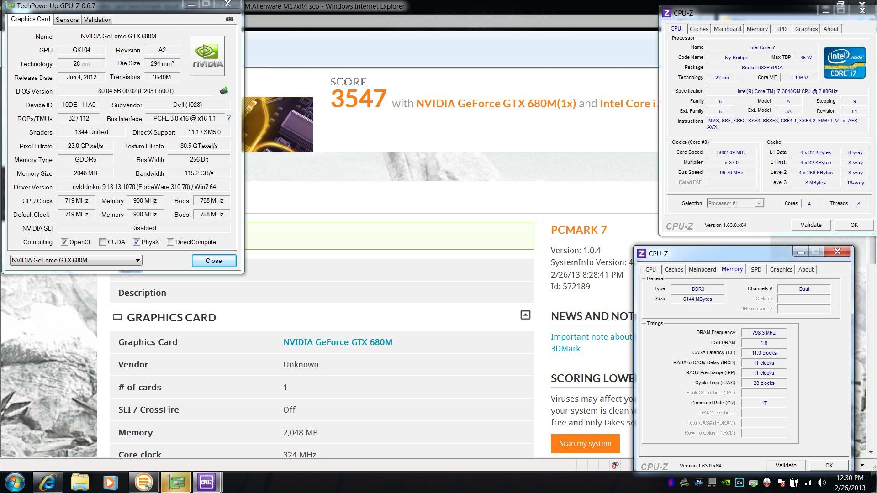The width and height of the screenshot is (877, 493).
Task: Click the GPU-Z screenshot camera icon
Action: click(x=230, y=19)
